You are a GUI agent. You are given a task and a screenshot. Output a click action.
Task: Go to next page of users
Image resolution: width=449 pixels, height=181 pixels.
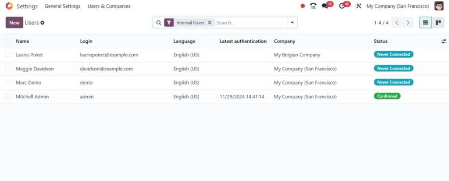pos(408,23)
